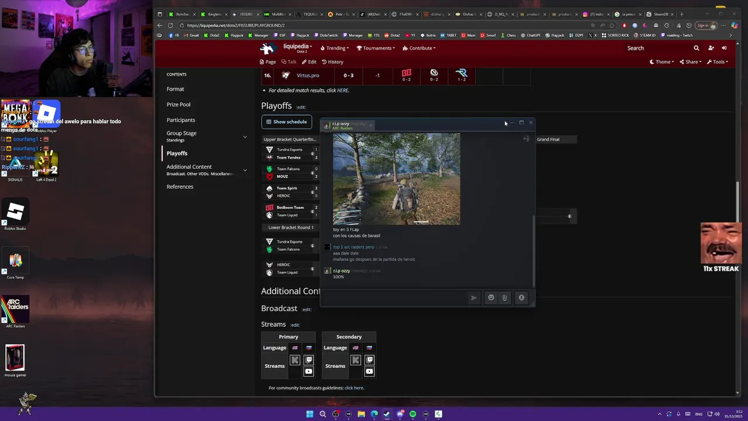This screenshot has height=421, width=748.
Task: Expand the Contribute menu
Action: (419, 48)
